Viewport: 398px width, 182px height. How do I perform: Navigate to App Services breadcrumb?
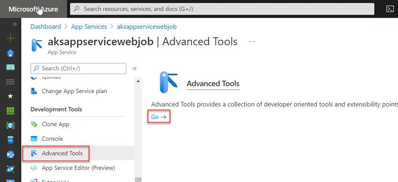[x=89, y=27]
